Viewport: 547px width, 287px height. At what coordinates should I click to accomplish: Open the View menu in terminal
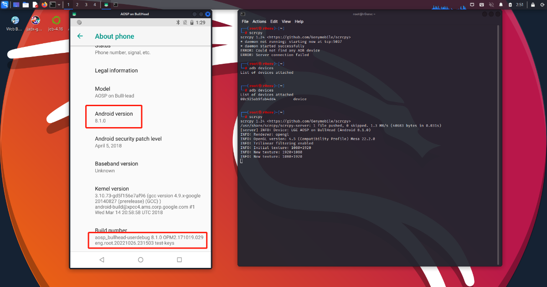[286, 21]
